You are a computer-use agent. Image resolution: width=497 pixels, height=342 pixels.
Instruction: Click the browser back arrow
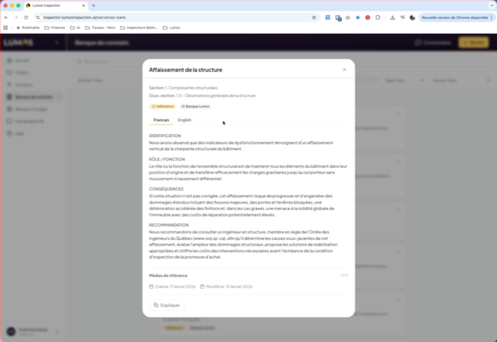(x=6, y=17)
